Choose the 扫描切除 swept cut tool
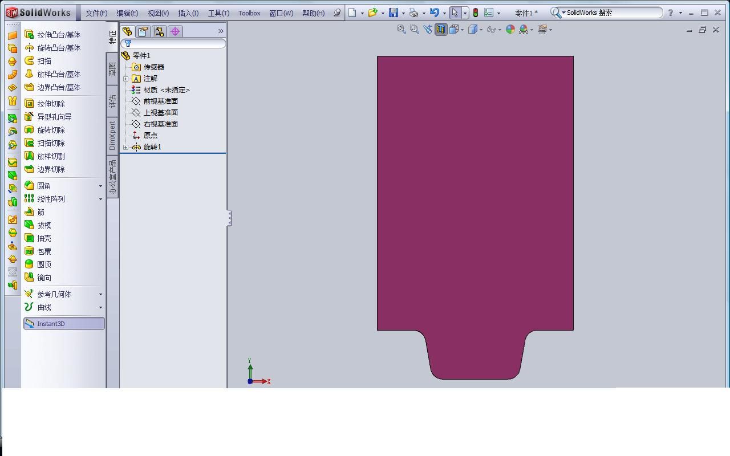 pos(44,143)
